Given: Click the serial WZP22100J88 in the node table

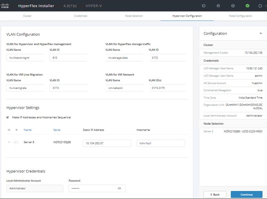Looking at the screenshot, I should [x=62, y=142].
